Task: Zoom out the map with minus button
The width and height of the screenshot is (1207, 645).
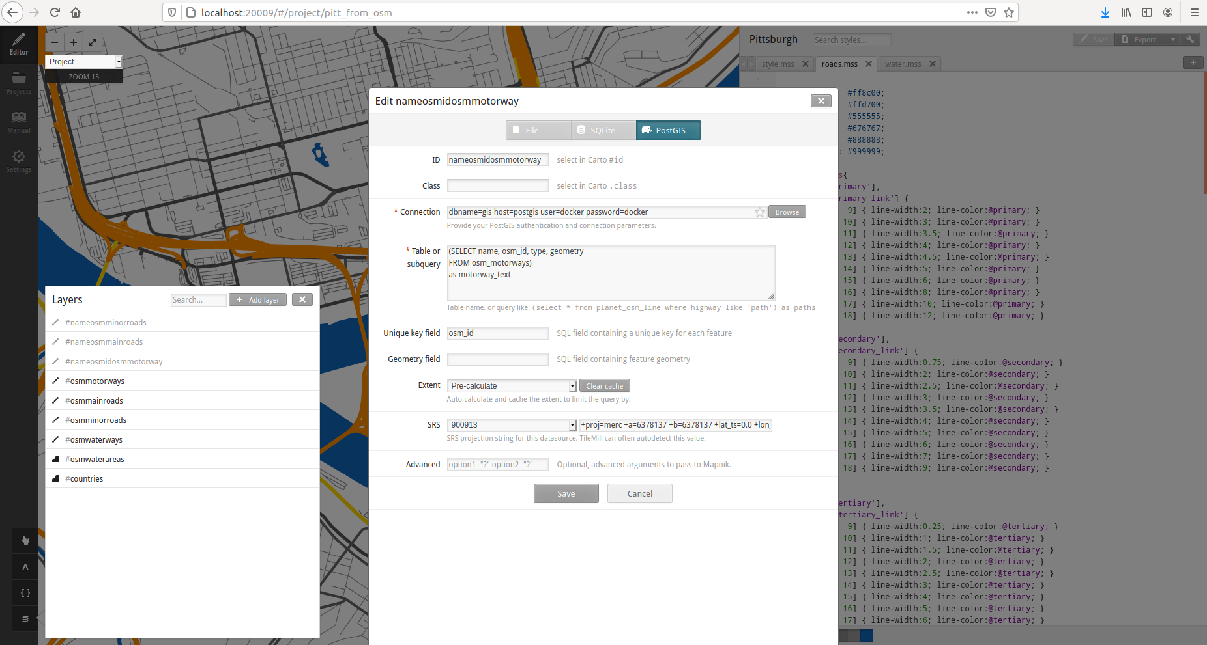Action: click(55, 42)
